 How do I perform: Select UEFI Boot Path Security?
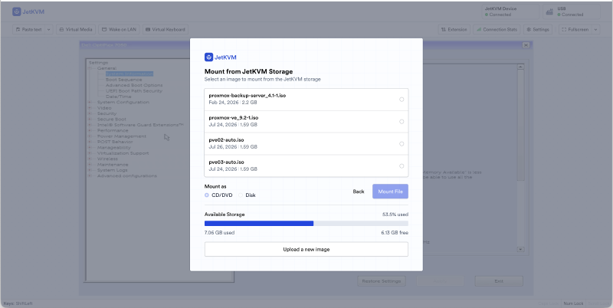tap(133, 90)
